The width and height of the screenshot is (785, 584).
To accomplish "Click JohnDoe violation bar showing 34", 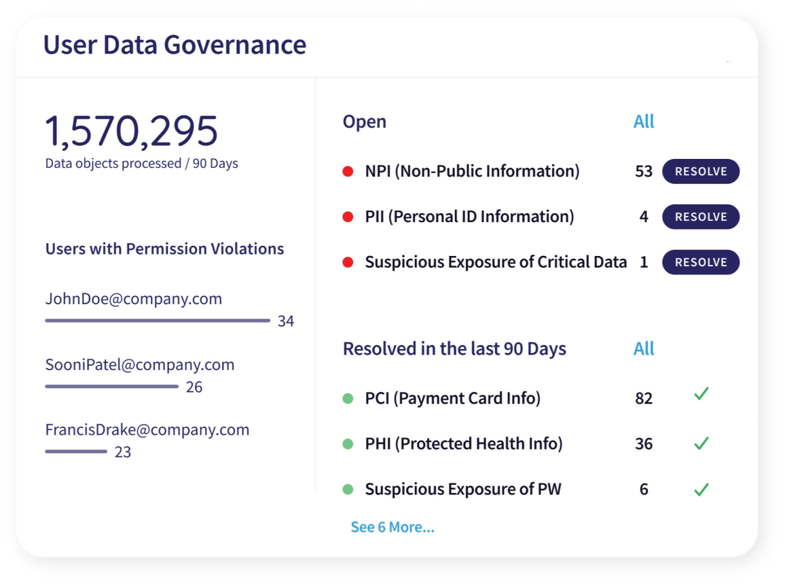I will coord(158,321).
